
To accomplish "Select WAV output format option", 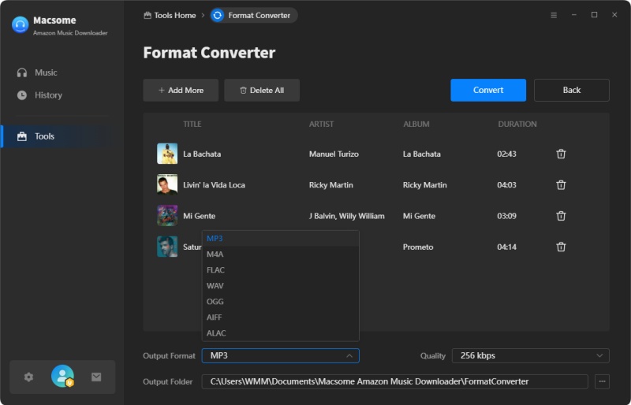I will tap(280, 285).
